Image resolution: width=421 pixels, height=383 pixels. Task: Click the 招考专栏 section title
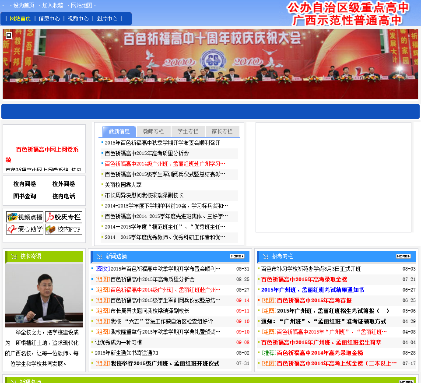(x=282, y=256)
